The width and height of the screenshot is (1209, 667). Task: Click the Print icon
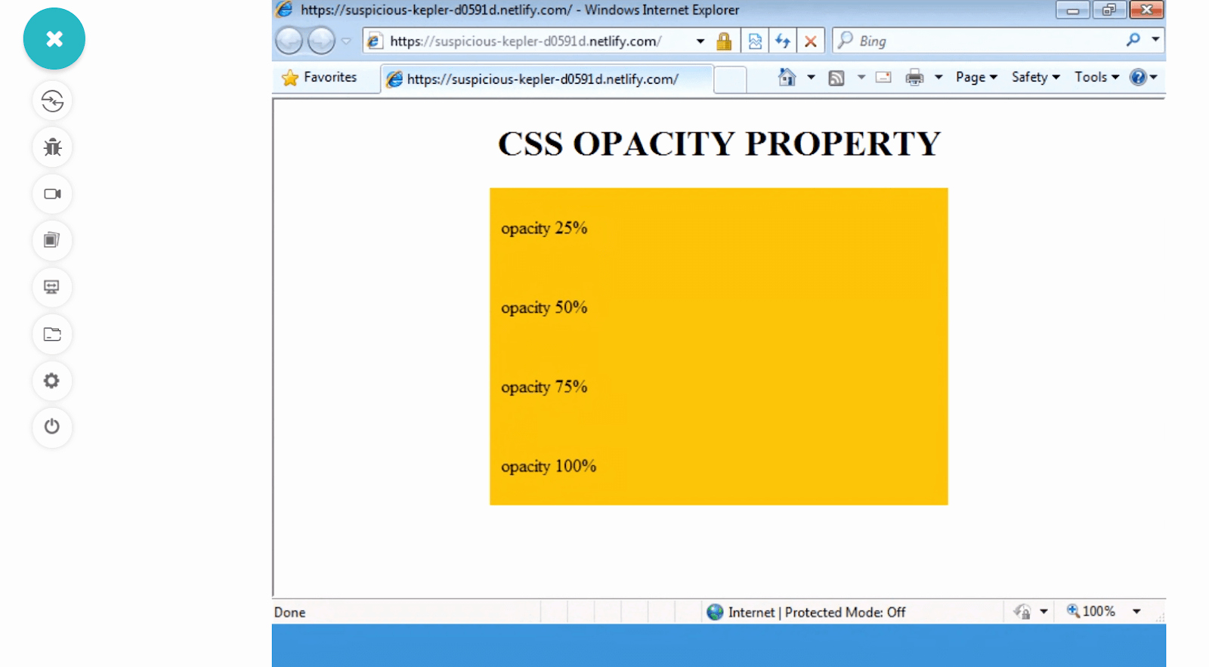[x=914, y=77]
